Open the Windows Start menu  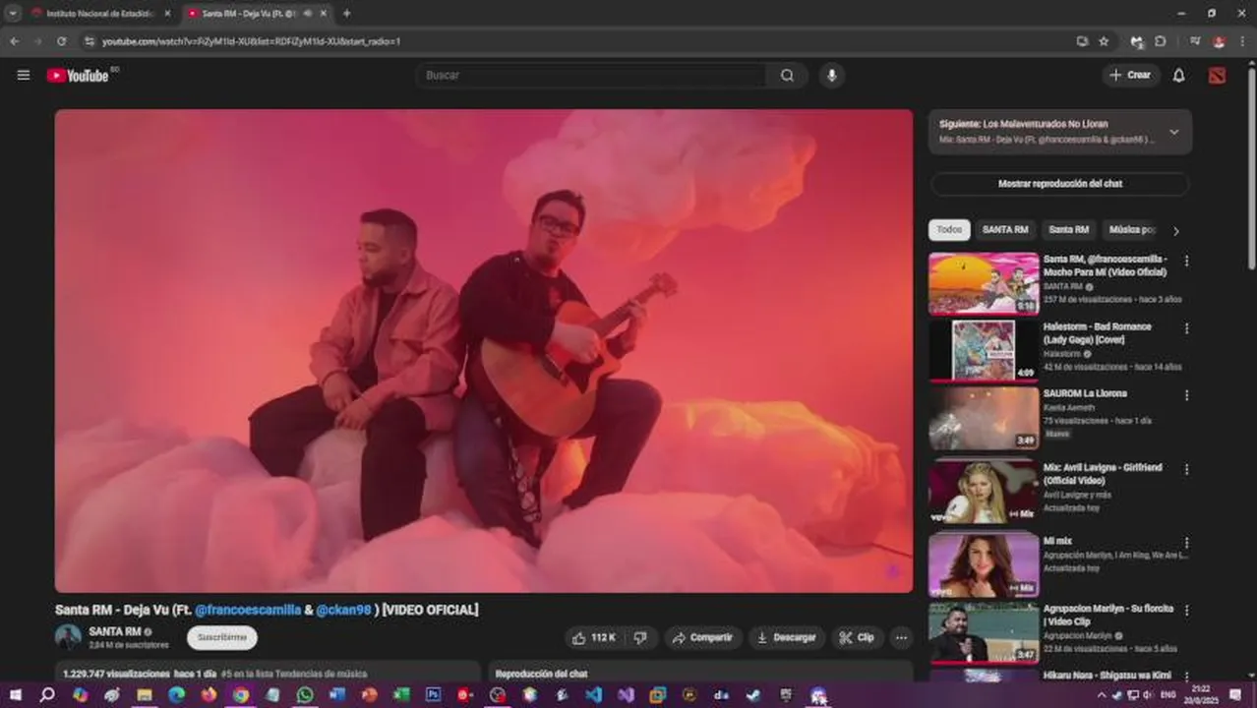[15, 695]
